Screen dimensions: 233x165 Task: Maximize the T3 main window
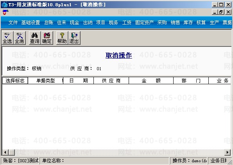(221, 5)
